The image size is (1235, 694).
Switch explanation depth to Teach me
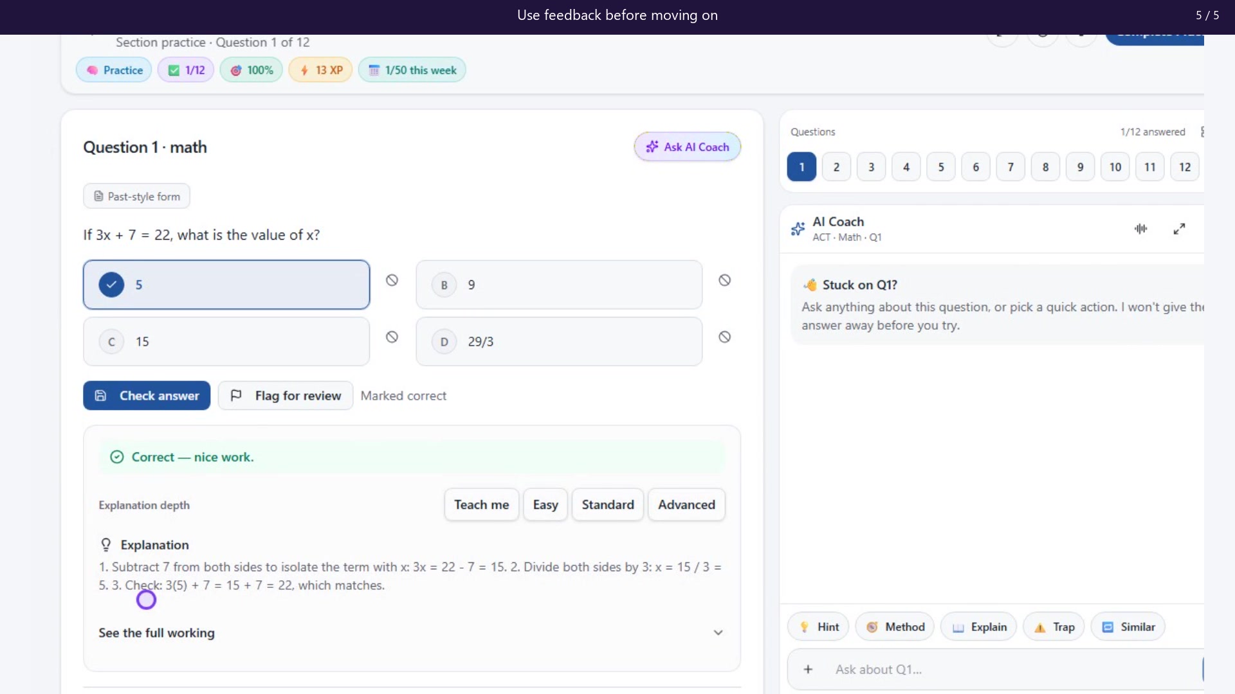pos(481,504)
